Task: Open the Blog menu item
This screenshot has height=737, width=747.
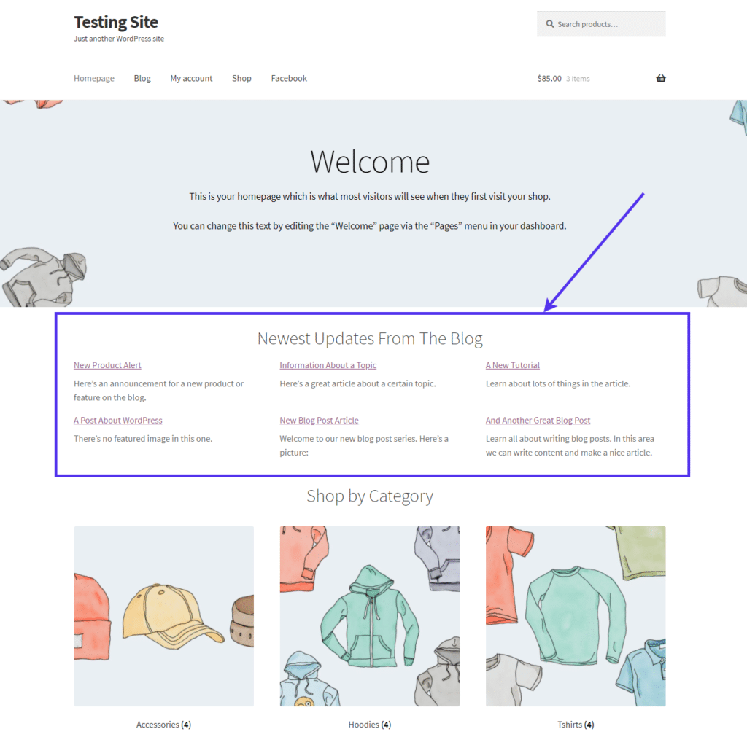Action: (142, 78)
